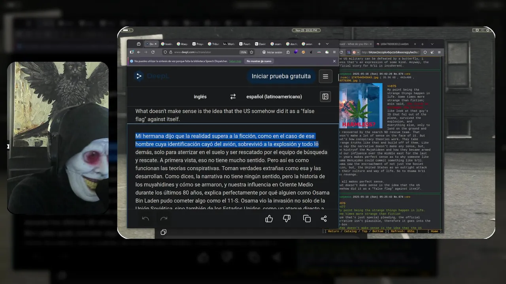The image size is (506, 284).
Task: Expand the onion site dropdown in URL bar
Action: coord(358,52)
